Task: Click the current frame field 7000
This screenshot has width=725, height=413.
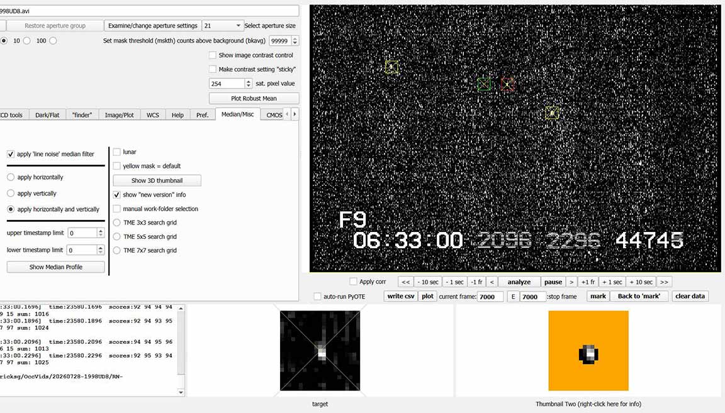Action: click(490, 297)
